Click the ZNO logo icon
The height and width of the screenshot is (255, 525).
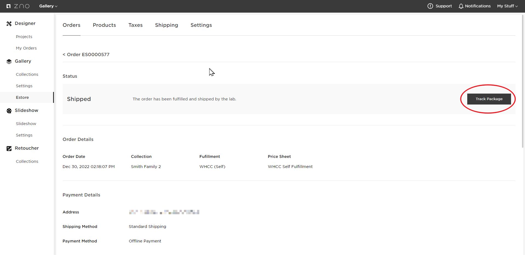point(8,6)
